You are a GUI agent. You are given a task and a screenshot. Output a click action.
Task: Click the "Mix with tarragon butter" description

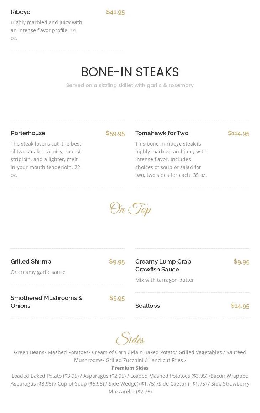coord(165,280)
